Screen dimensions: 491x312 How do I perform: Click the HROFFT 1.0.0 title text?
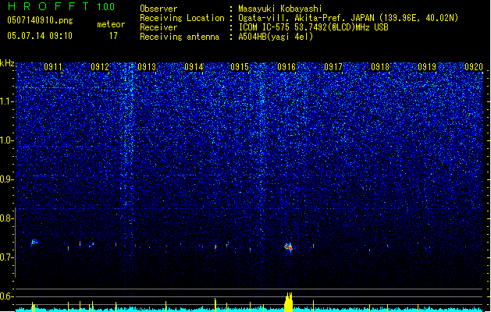pos(62,6)
